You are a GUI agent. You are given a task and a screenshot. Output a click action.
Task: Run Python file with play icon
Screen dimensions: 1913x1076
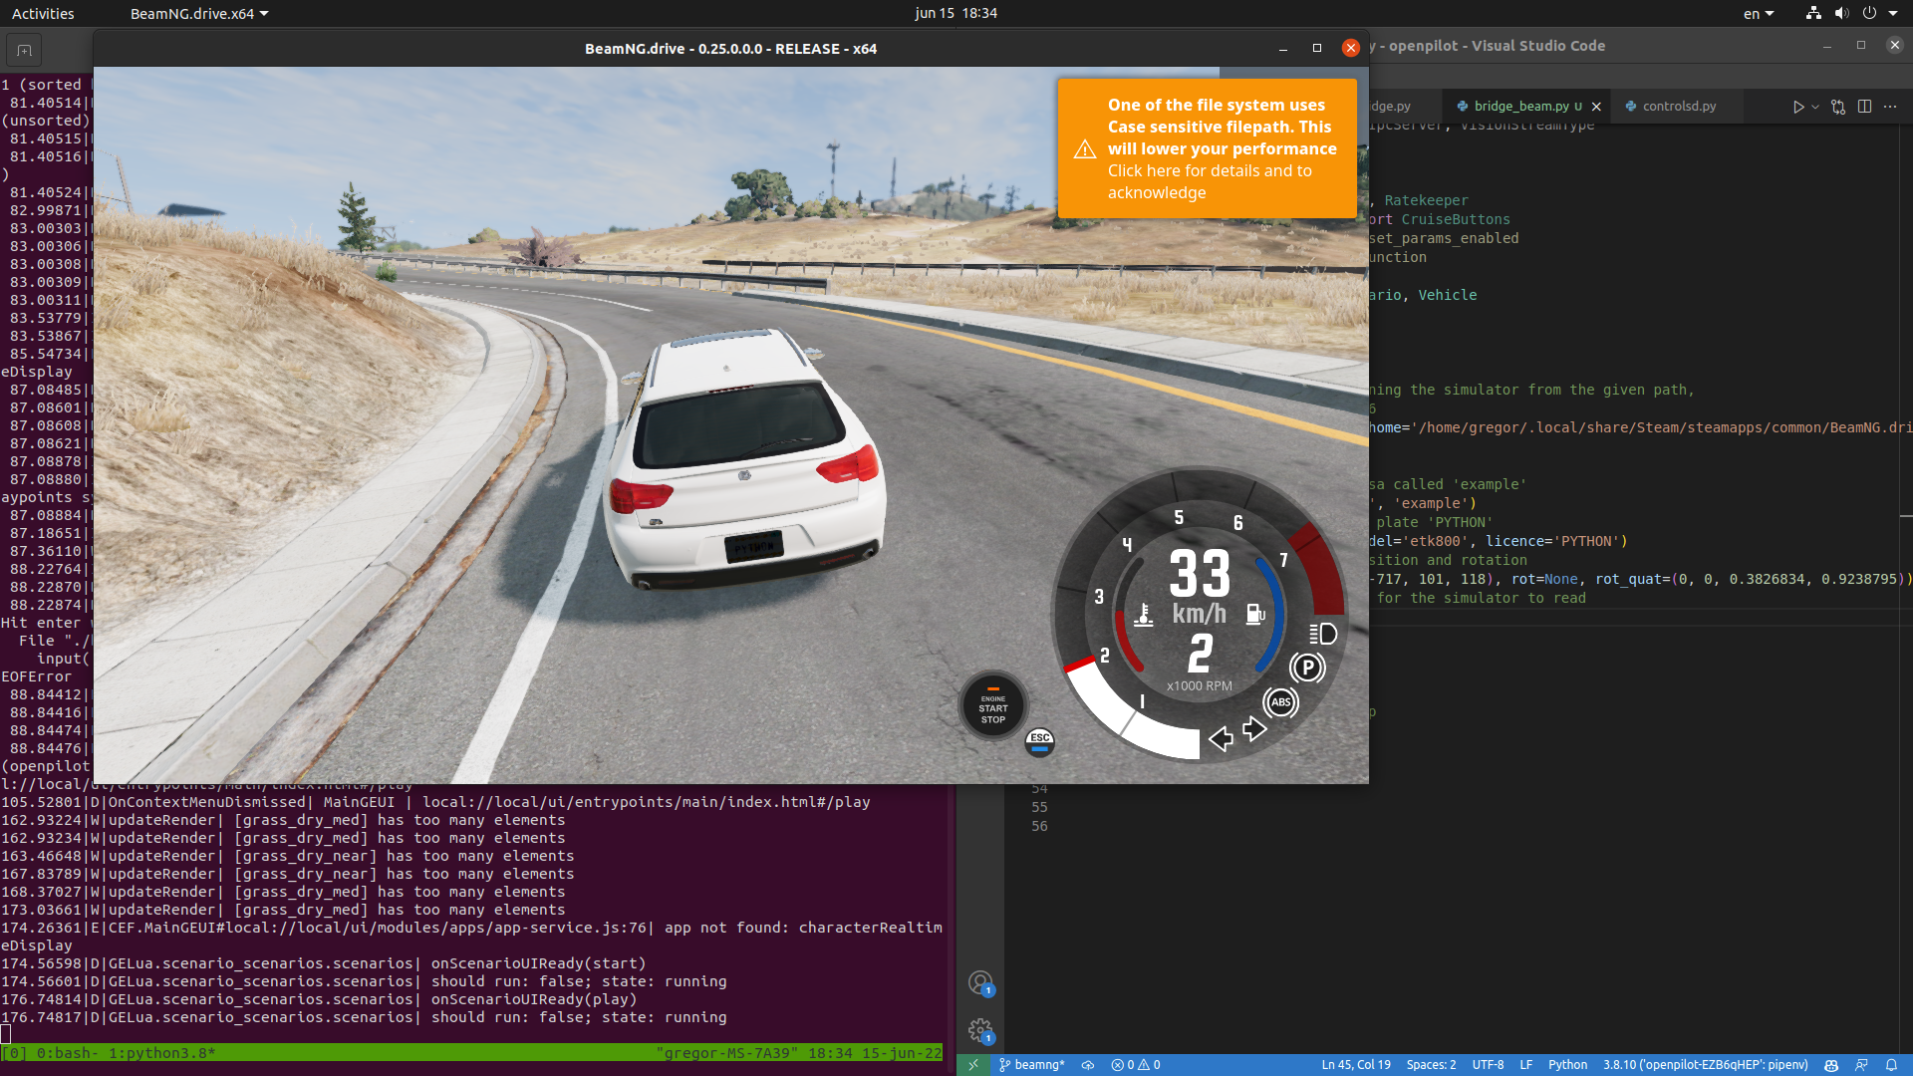1798,107
